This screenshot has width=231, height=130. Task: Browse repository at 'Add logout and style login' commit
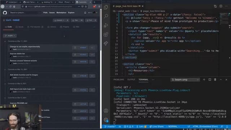(x=92, y=90)
